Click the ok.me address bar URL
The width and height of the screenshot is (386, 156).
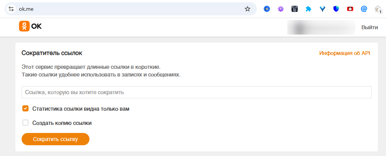116,9
